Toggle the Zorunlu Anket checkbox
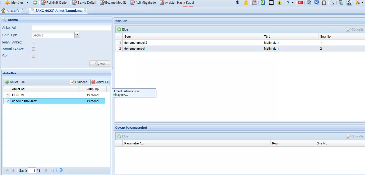Image resolution: width=365 pixels, height=175 pixels. click(33, 49)
